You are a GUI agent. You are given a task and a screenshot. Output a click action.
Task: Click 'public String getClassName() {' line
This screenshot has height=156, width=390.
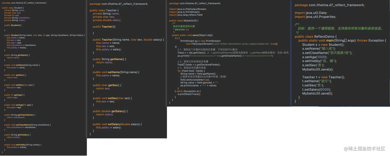[x=20, y=115]
